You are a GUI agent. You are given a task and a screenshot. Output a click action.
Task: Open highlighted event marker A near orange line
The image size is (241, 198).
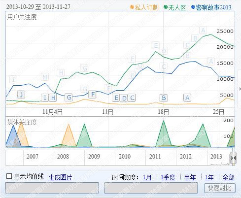coord(187,98)
